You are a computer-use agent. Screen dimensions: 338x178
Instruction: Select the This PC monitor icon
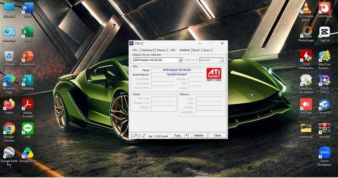click(9, 10)
